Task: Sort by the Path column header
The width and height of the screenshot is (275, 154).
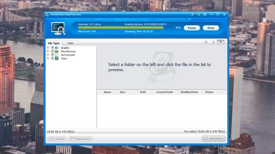Action: 143,92
